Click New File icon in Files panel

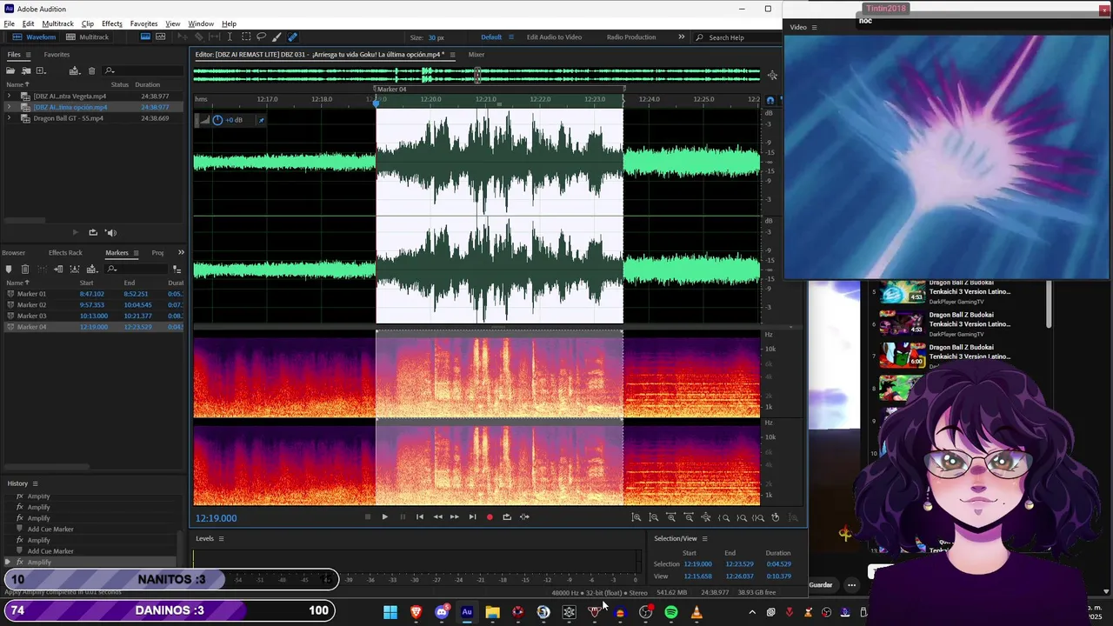pyautogui.click(x=41, y=70)
